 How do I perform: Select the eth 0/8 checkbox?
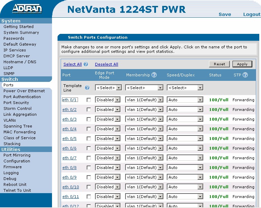89,168
